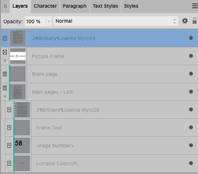This screenshot has width=198, height=174.
Task: Click the panel collapse grip icon
Action: pos(5,6)
